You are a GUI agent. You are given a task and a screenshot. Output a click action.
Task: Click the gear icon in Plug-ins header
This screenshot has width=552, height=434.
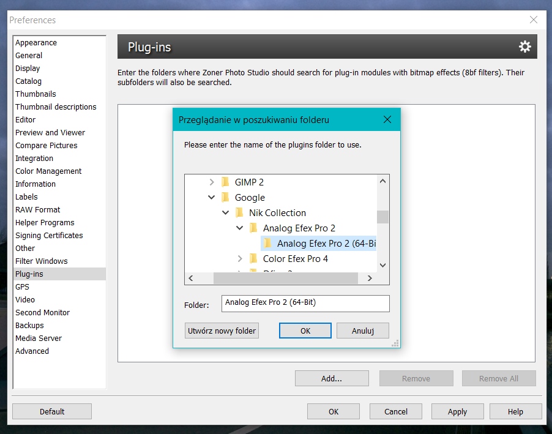[524, 47]
